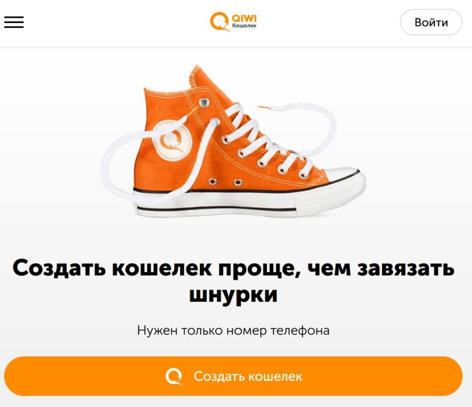The height and width of the screenshot is (407, 472).
Task: Click the white Q icon inside Создать кошелек button
Action: pos(174,376)
